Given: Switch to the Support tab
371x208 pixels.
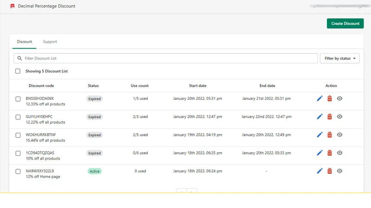Looking at the screenshot, I should pos(50,42).
